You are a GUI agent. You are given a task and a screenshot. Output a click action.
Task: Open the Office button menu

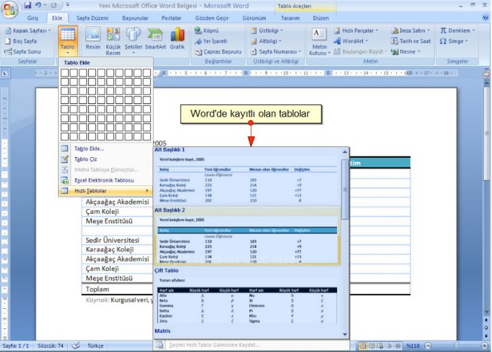[x=9, y=9]
